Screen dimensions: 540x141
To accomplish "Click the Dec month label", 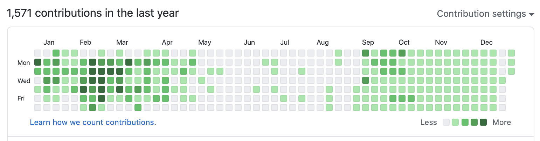I will click(486, 43).
